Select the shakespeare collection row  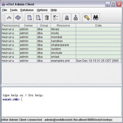[61, 45]
